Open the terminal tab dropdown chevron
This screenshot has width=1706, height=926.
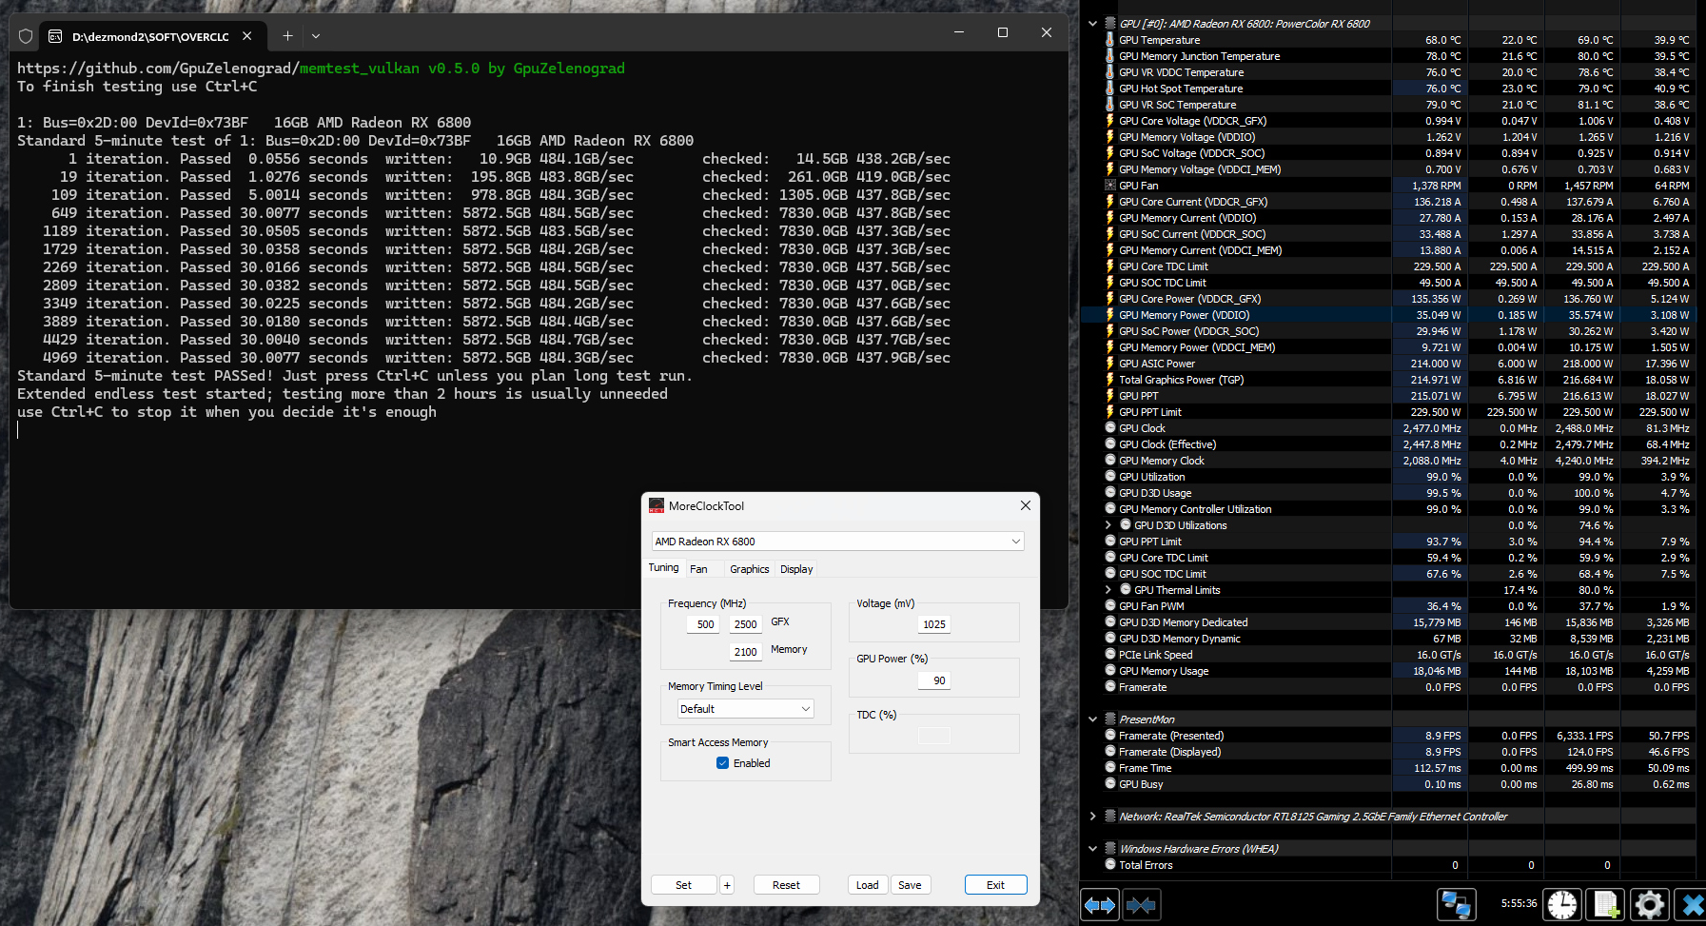(x=316, y=36)
